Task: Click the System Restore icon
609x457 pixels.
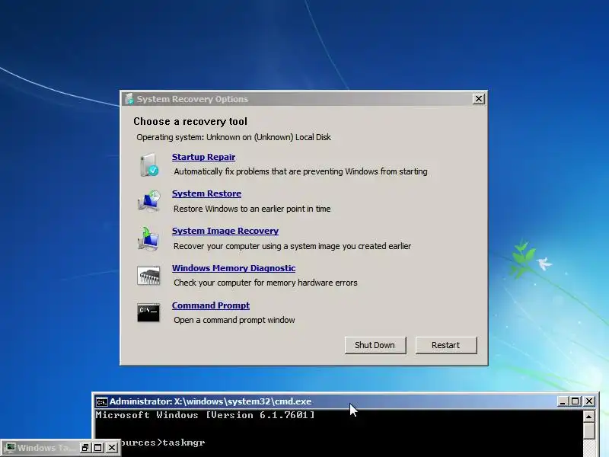Action: click(148, 201)
